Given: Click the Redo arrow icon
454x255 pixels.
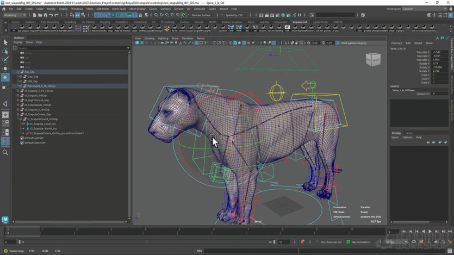Looking at the screenshot, I should pyautogui.click(x=57, y=15).
